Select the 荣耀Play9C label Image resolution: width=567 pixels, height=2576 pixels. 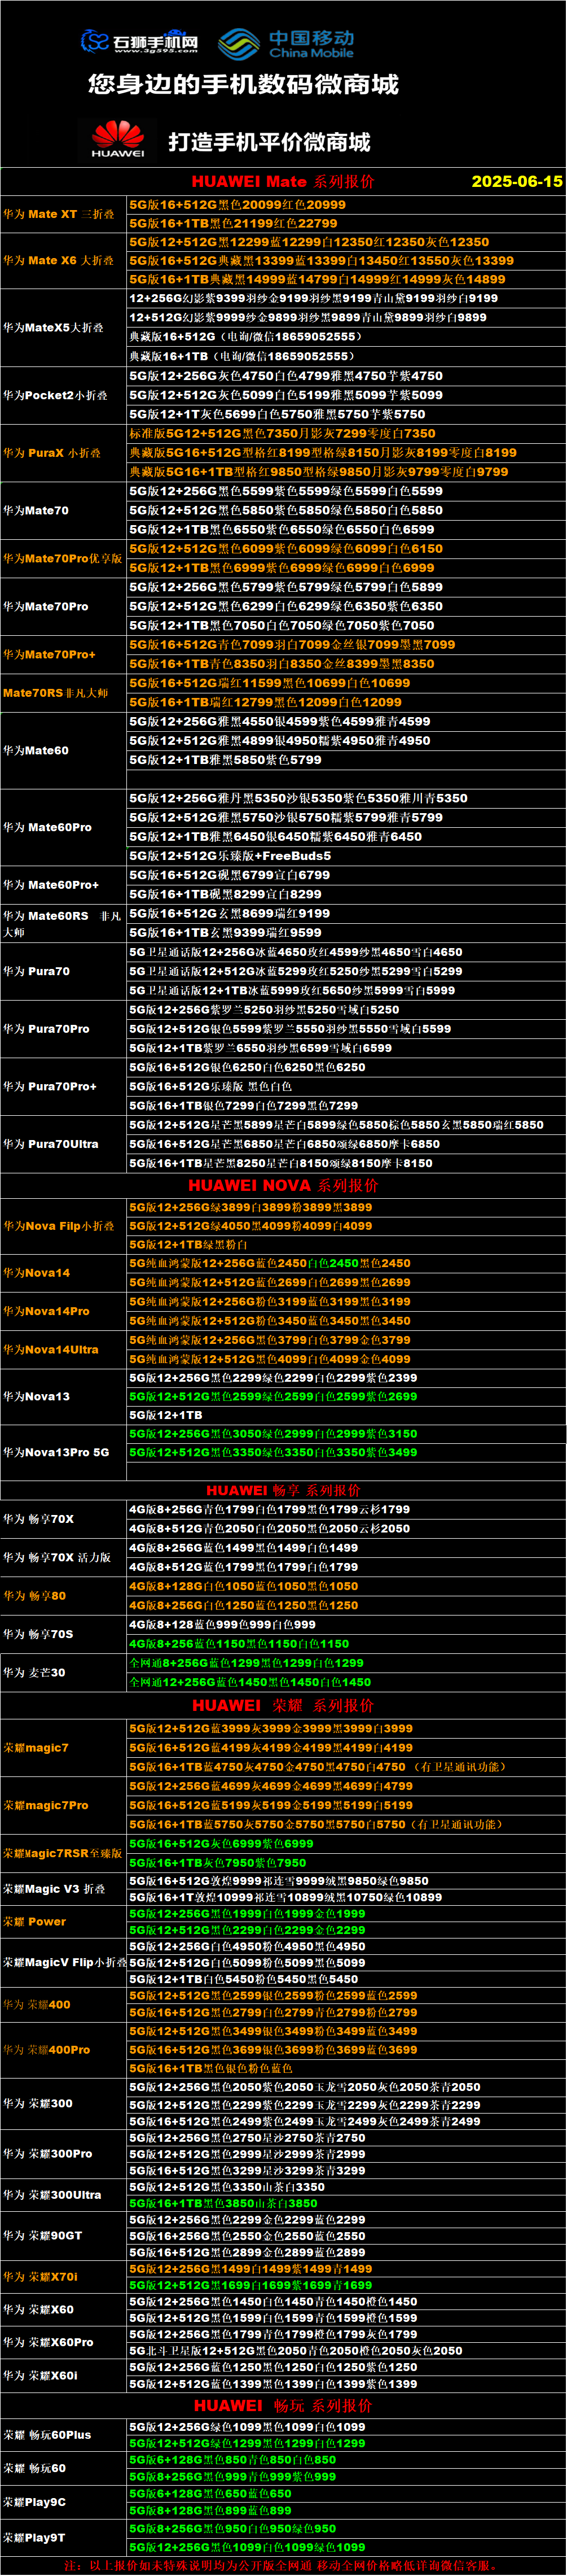[x=35, y=2502]
